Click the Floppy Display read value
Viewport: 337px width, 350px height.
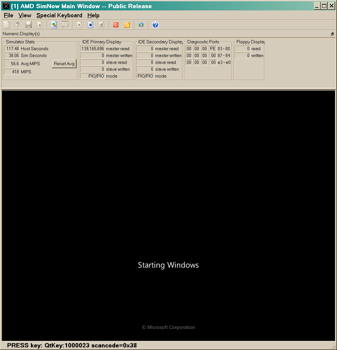click(243, 49)
